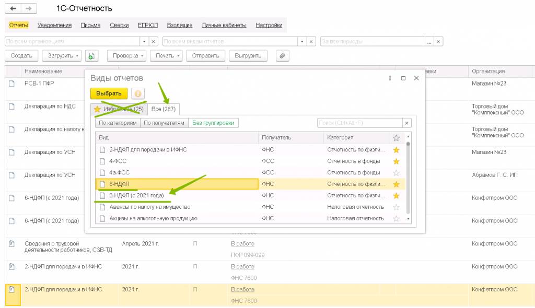
Task: Click the paperclip attachment icon
Action: pos(283,56)
